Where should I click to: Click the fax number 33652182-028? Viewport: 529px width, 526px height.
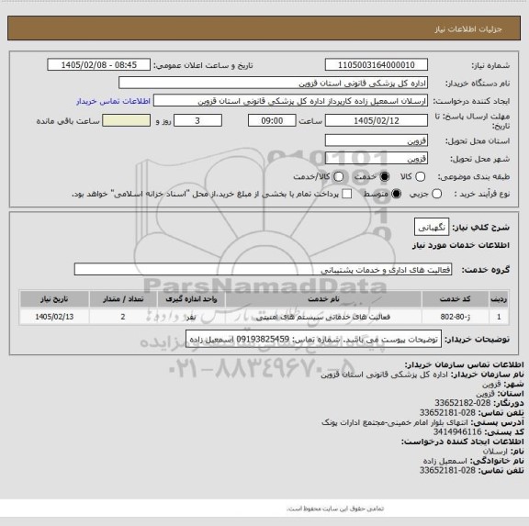coord(462,403)
